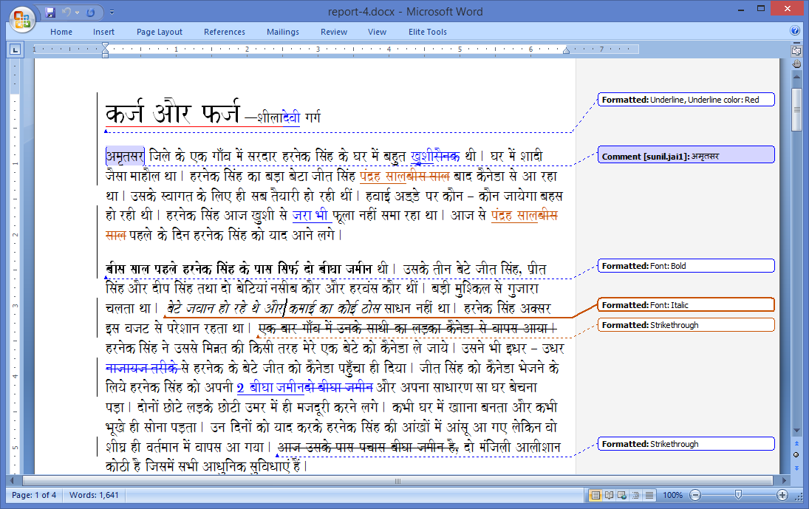Click the Repeat/Redo icon

tap(90, 13)
